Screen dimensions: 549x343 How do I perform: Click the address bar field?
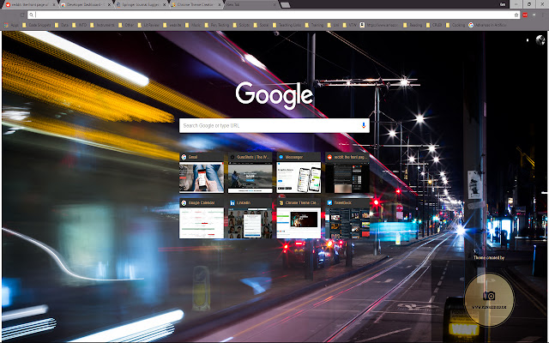coord(274,15)
